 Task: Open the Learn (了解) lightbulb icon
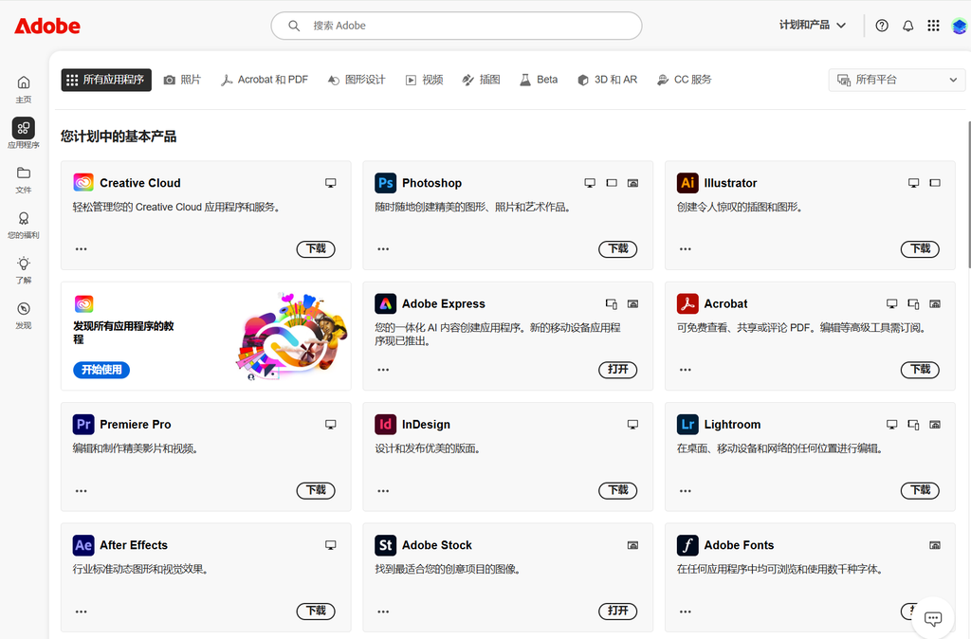[24, 264]
